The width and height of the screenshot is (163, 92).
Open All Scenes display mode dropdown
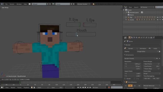tap(147, 7)
